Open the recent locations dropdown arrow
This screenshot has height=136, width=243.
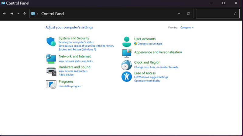coord(19,14)
